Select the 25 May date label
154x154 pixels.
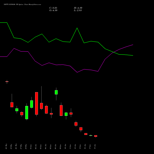click(x=11, y=146)
